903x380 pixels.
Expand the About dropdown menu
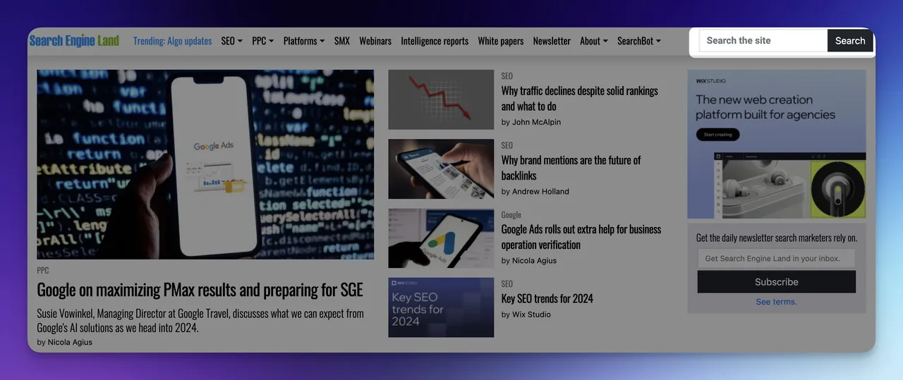coord(593,41)
